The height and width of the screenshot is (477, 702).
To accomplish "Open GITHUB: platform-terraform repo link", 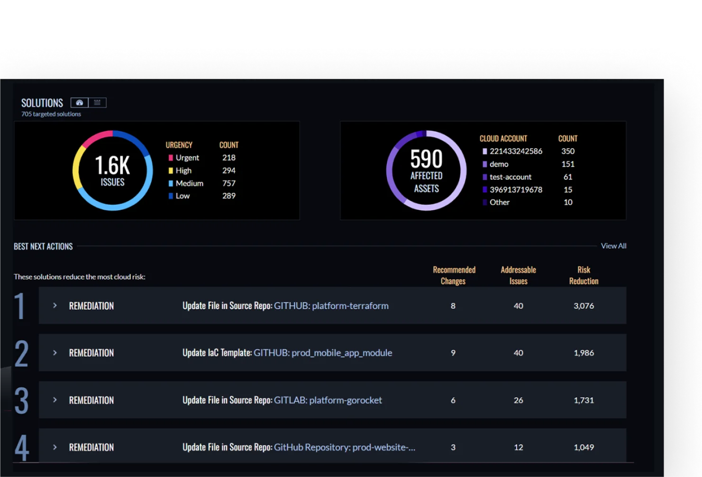I will point(331,306).
